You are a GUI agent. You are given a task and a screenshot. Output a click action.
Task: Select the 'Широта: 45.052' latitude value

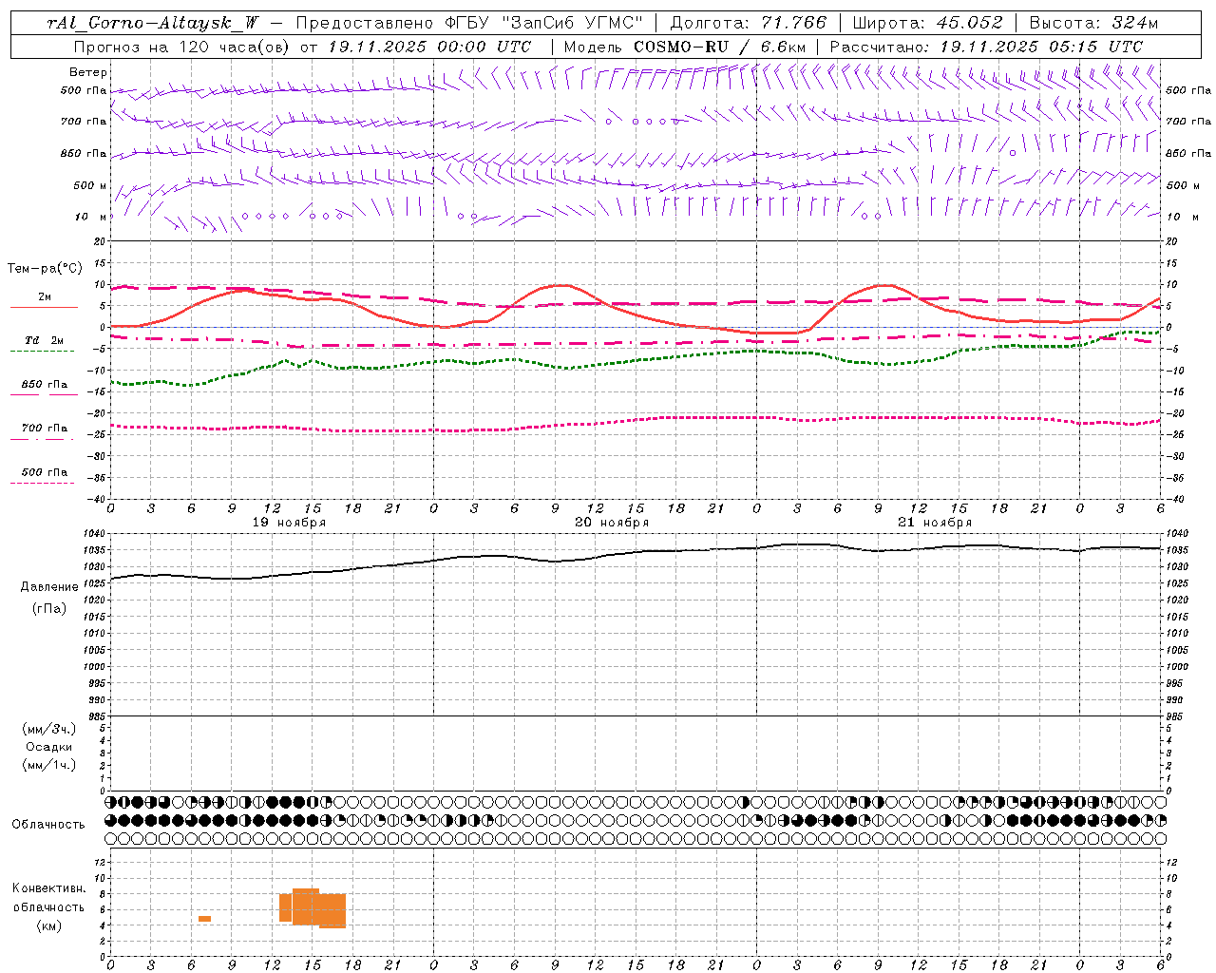[927, 23]
